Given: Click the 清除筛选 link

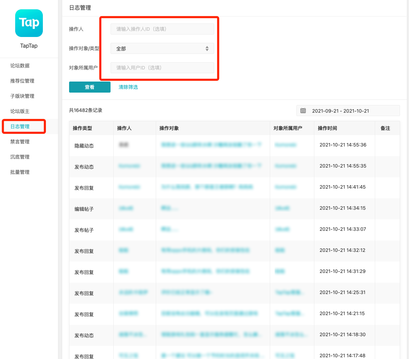Looking at the screenshot, I should 128,87.
